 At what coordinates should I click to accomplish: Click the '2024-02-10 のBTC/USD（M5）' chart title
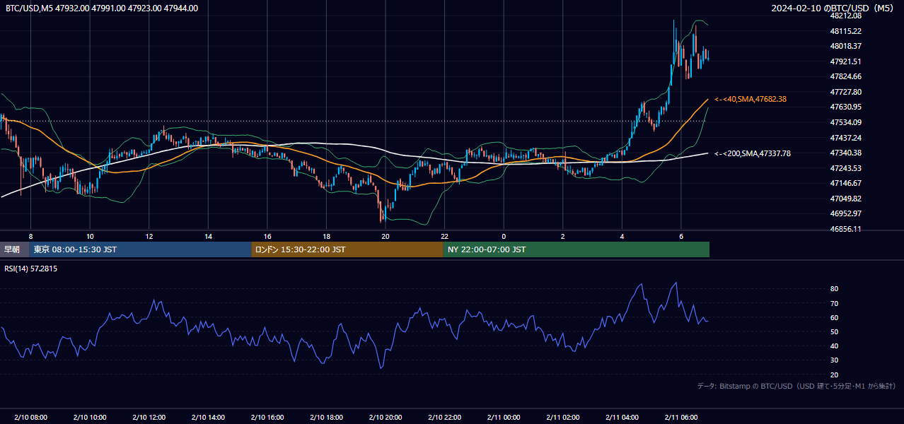point(834,8)
